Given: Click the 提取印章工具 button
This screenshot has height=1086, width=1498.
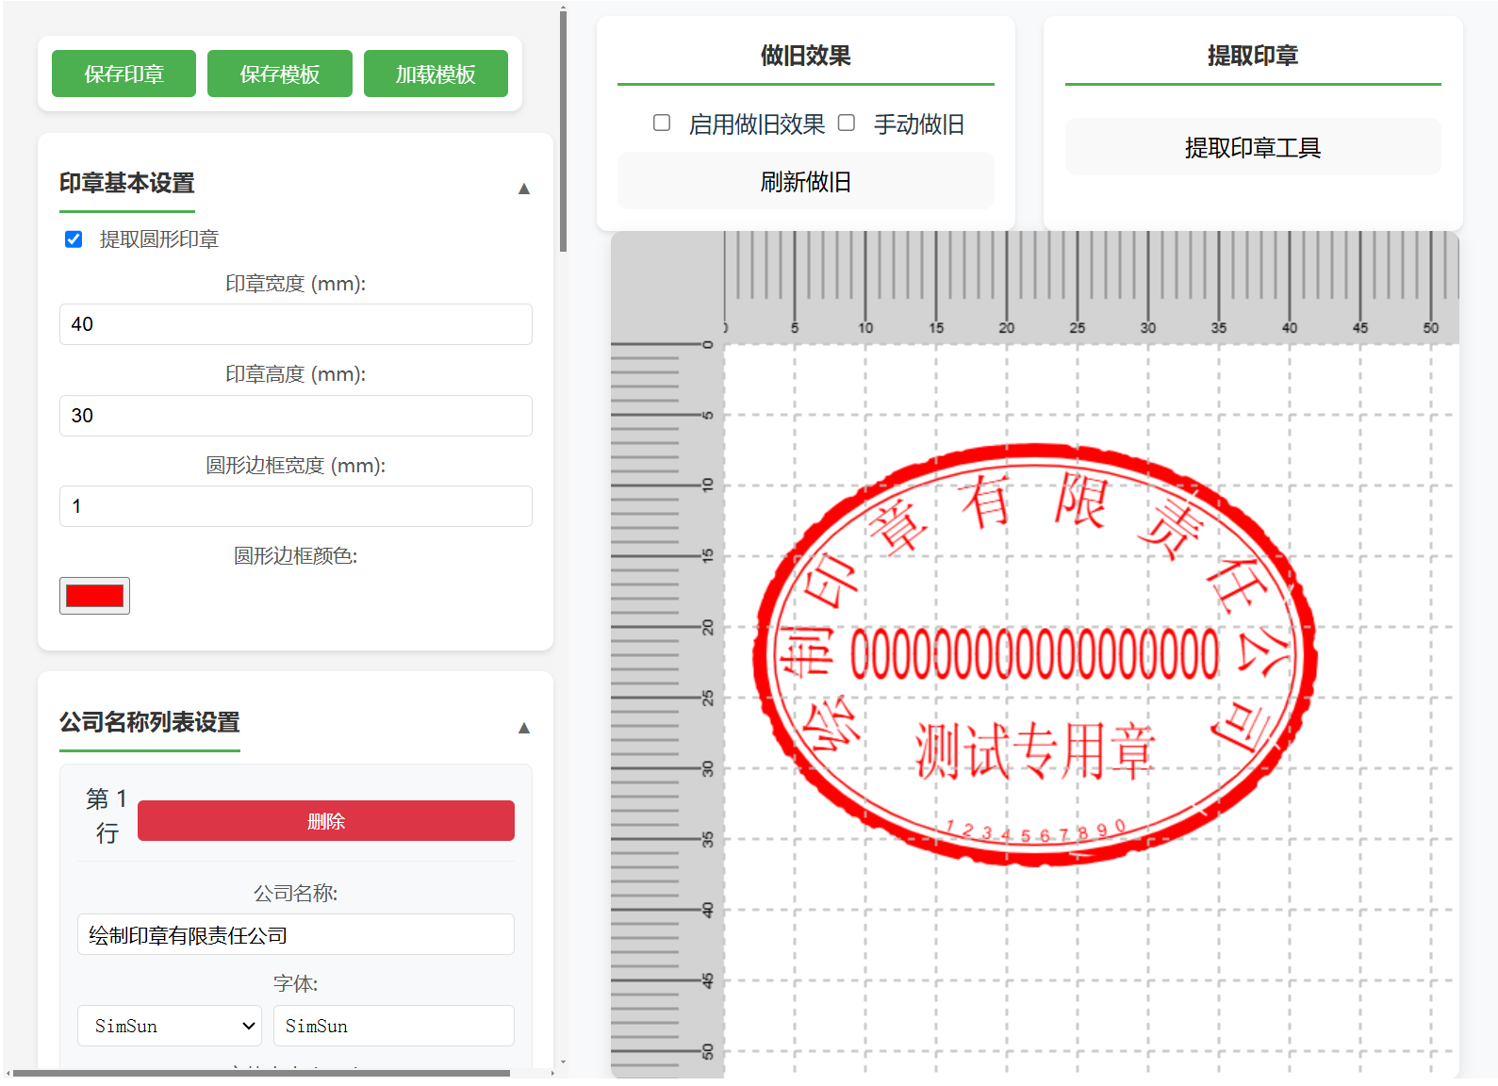Looking at the screenshot, I should [x=1253, y=147].
